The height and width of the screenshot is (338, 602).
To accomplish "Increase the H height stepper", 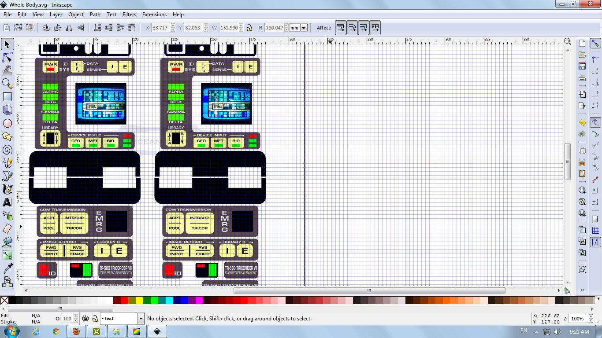I will [287, 26].
